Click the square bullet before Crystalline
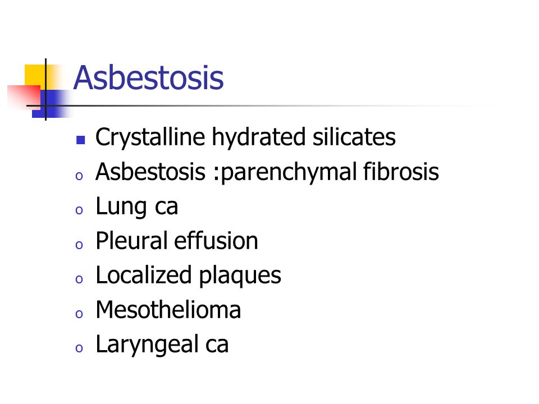The image size is (539, 404). pos(80,140)
